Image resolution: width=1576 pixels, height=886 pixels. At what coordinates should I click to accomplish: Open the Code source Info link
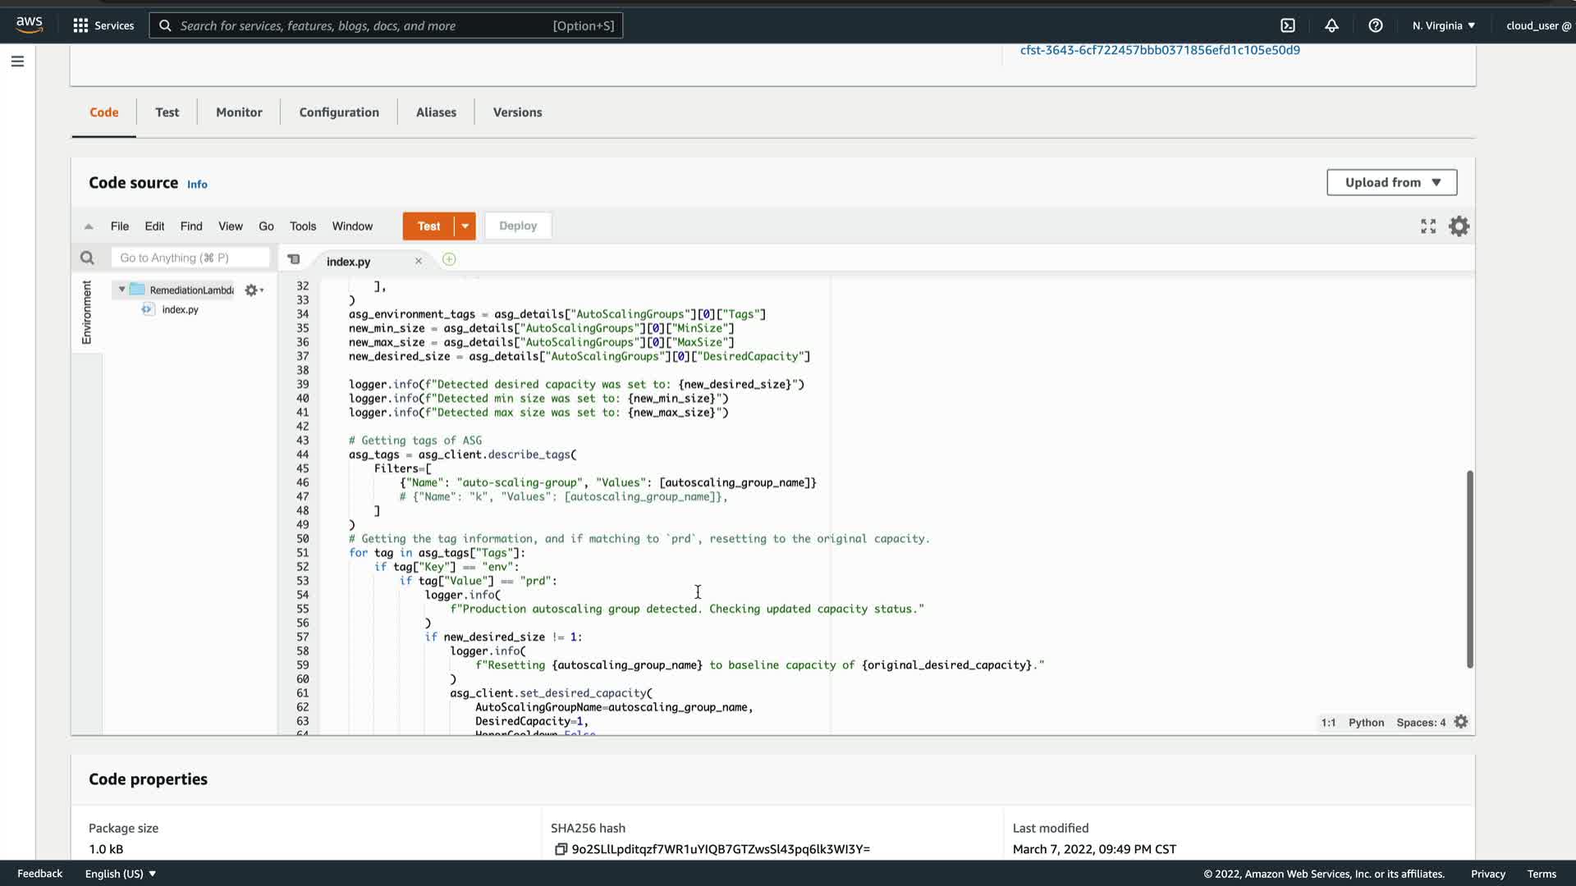tap(197, 185)
